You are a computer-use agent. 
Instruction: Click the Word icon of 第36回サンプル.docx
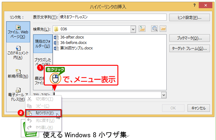click(56, 48)
